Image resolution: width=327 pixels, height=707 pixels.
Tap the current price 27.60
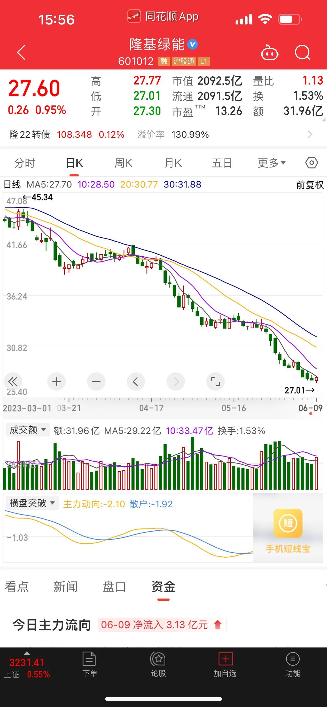pyautogui.click(x=34, y=88)
